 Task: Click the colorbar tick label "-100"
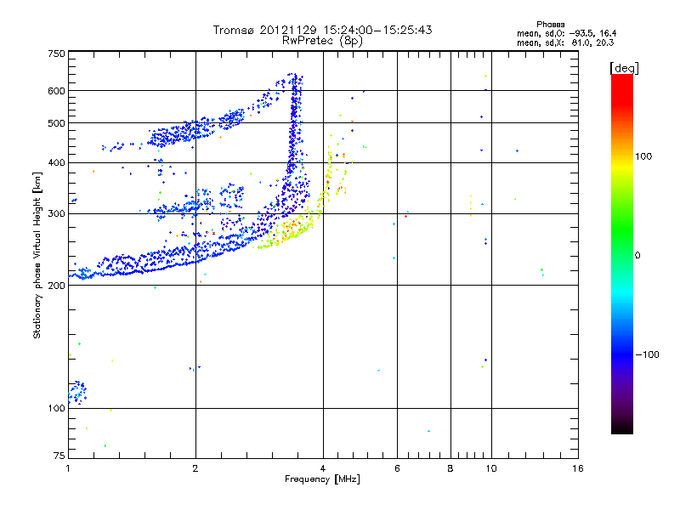[647, 354]
